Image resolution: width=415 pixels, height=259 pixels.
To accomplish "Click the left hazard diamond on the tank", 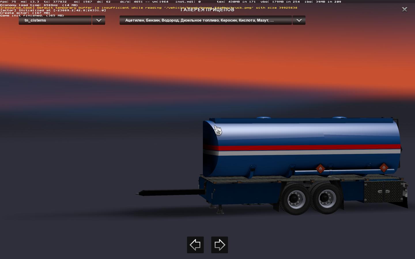I will 320,169.
